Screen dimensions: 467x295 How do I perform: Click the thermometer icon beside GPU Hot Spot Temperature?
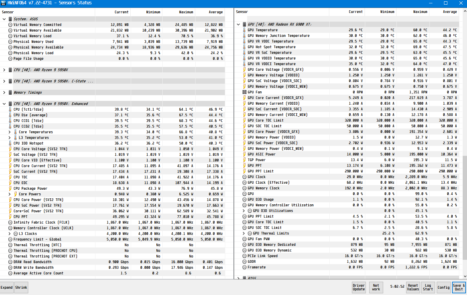(x=244, y=47)
